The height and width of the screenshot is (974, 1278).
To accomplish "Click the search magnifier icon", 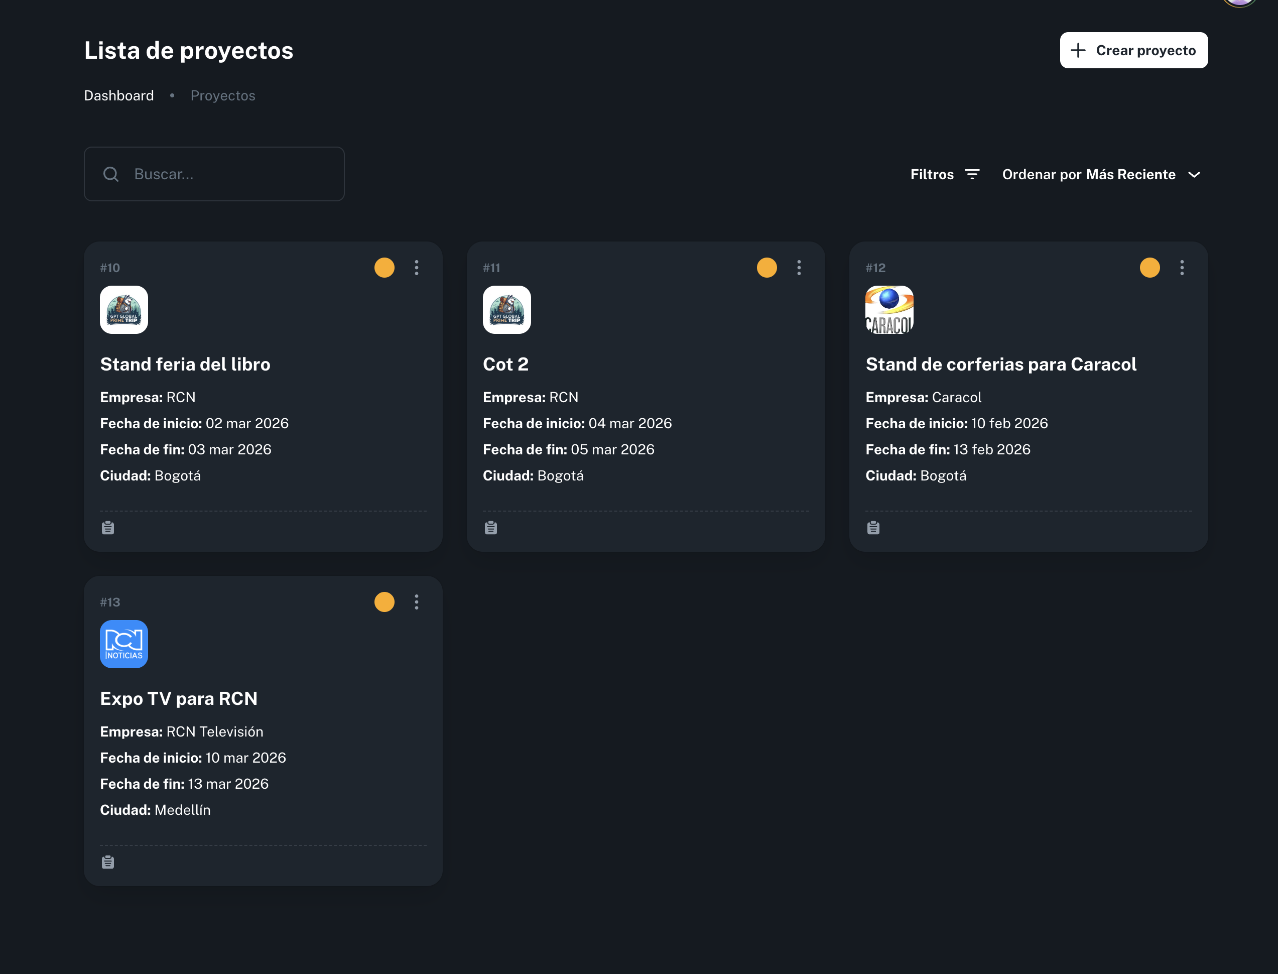I will click(x=111, y=174).
